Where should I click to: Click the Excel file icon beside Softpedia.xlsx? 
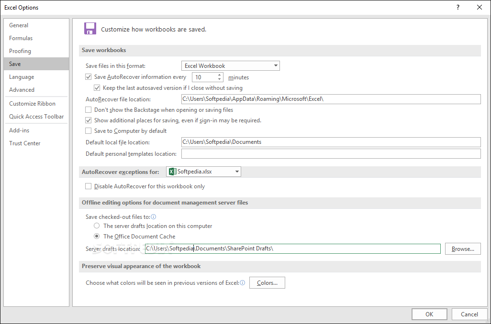172,172
